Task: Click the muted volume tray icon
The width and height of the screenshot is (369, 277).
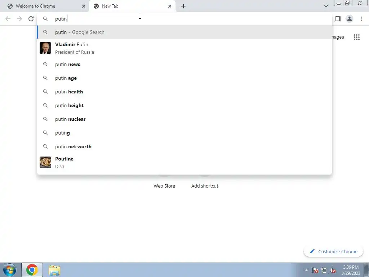Action: [x=333, y=270]
